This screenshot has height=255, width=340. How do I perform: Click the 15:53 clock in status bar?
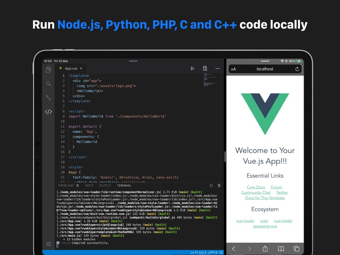pos(48,61)
